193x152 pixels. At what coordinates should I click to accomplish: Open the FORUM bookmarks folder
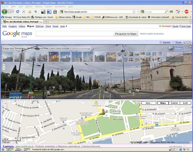pyautogui.click(x=96, y=17)
